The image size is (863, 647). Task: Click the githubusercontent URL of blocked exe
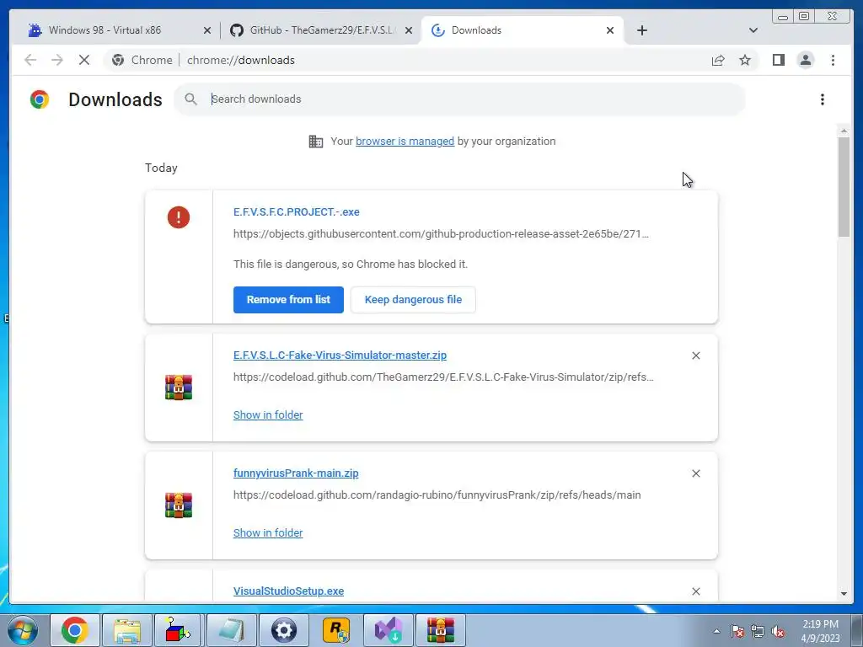pyautogui.click(x=441, y=234)
